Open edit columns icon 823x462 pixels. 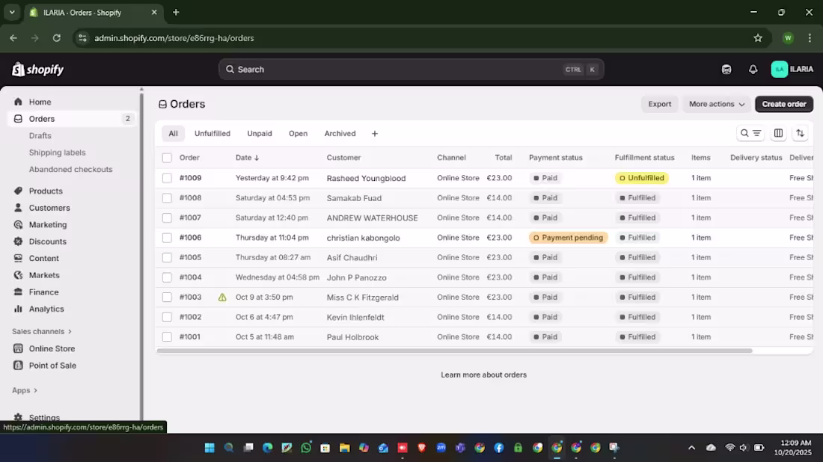[778, 133]
